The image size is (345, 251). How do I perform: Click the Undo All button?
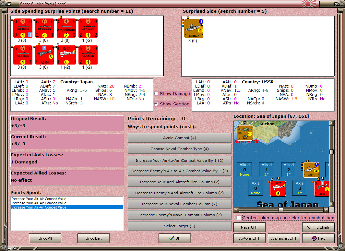pos(45,238)
